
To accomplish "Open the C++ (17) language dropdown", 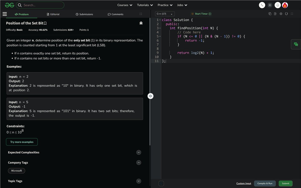I will click(x=165, y=14).
